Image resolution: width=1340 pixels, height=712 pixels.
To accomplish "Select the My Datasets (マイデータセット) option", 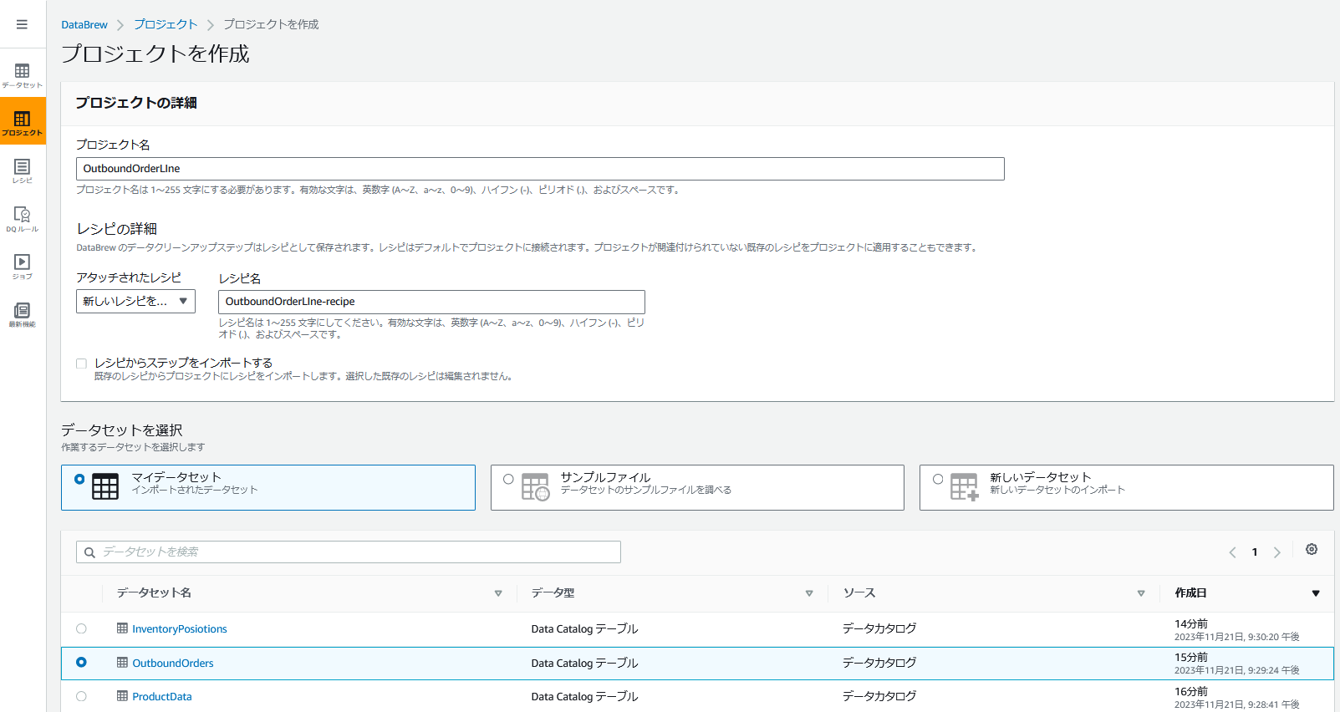I will point(268,487).
